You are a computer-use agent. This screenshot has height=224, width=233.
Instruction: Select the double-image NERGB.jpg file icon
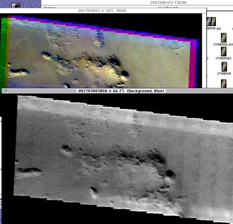(211, 21)
